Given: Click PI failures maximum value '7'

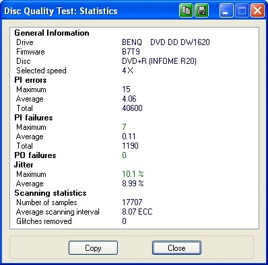Looking at the screenshot, I should 124,127.
